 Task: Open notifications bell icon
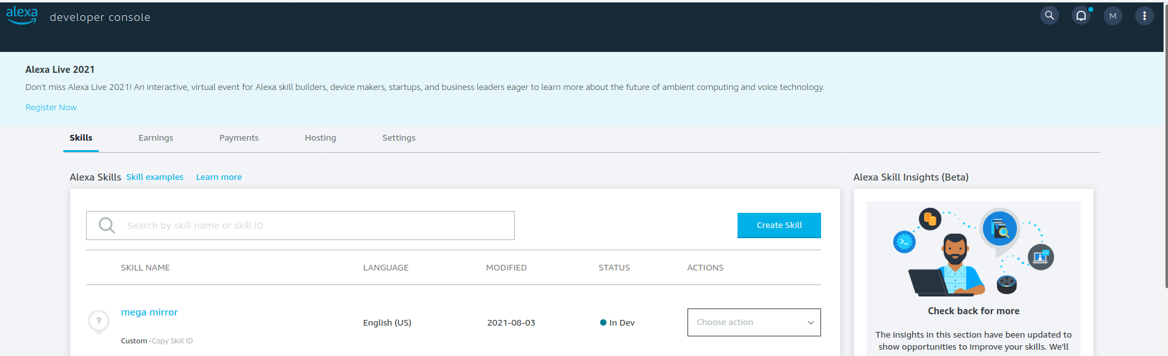(1081, 16)
